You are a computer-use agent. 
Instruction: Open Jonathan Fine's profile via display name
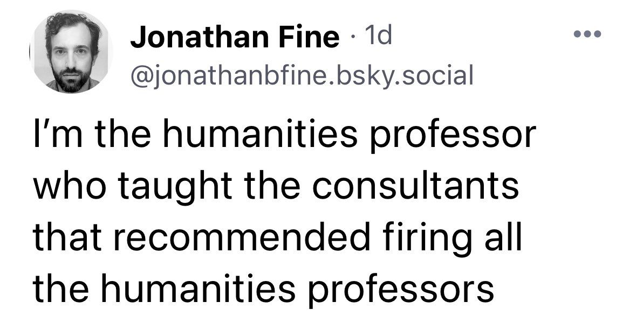(x=235, y=38)
